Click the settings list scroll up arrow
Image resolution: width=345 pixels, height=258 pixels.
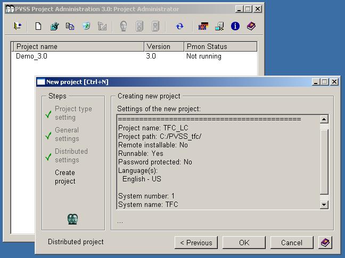coord(324,119)
